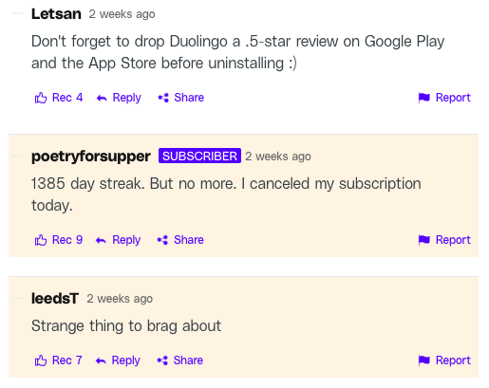Open poetryforsupper's profile name
This screenshot has width=489, height=388.
point(91,157)
